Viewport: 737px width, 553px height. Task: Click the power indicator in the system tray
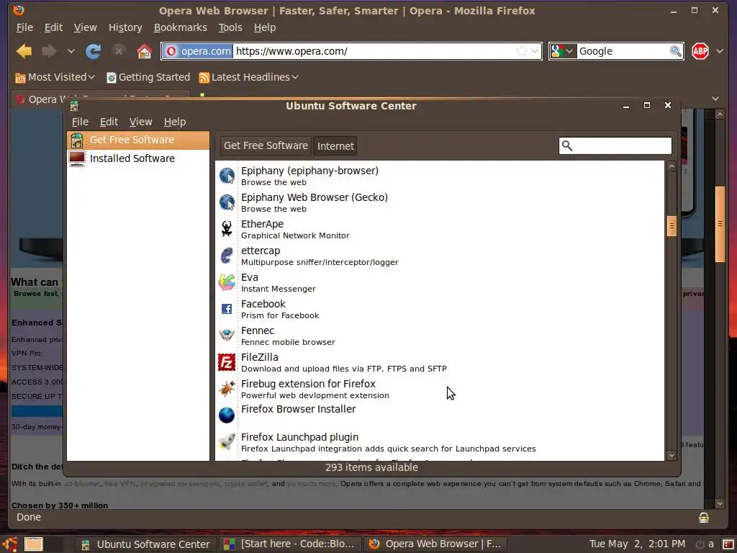coord(700,544)
